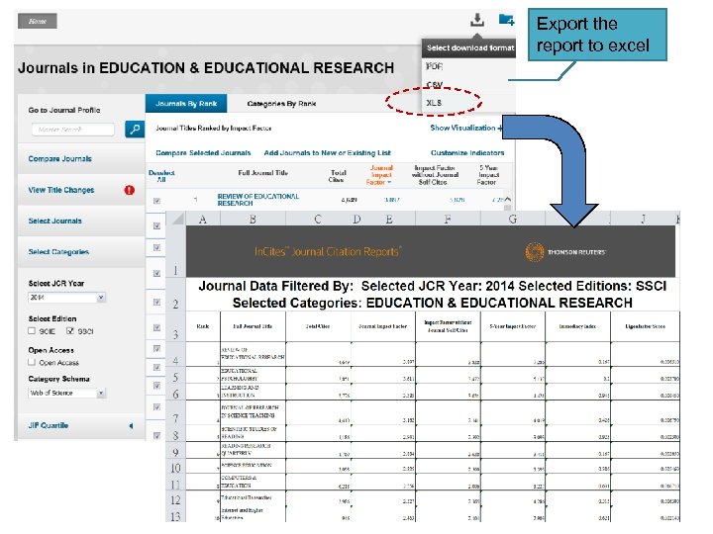This screenshot has width=713, height=534.
Task: Click the download icon in the header
Action: 477,20
